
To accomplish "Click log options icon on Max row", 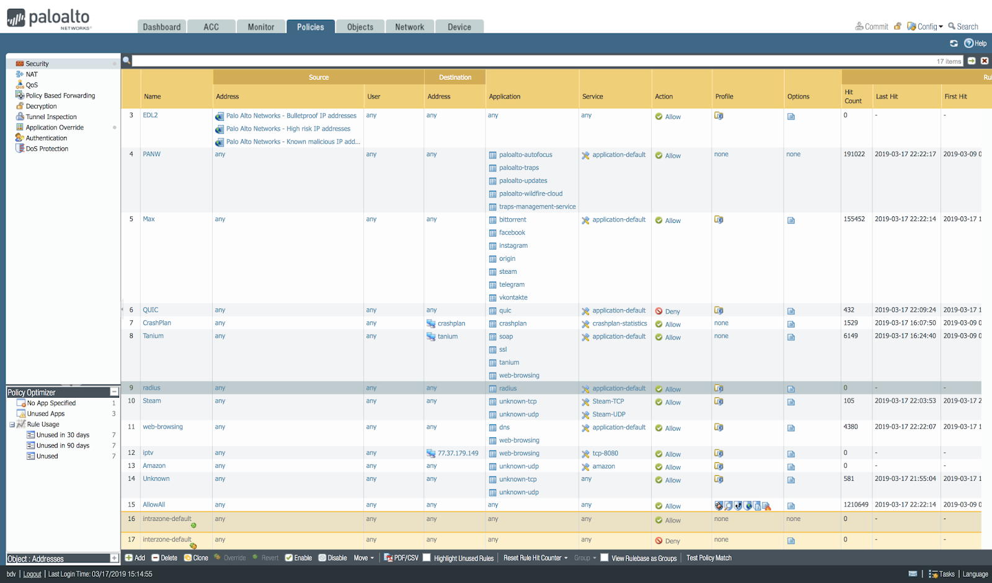I will pos(791,221).
